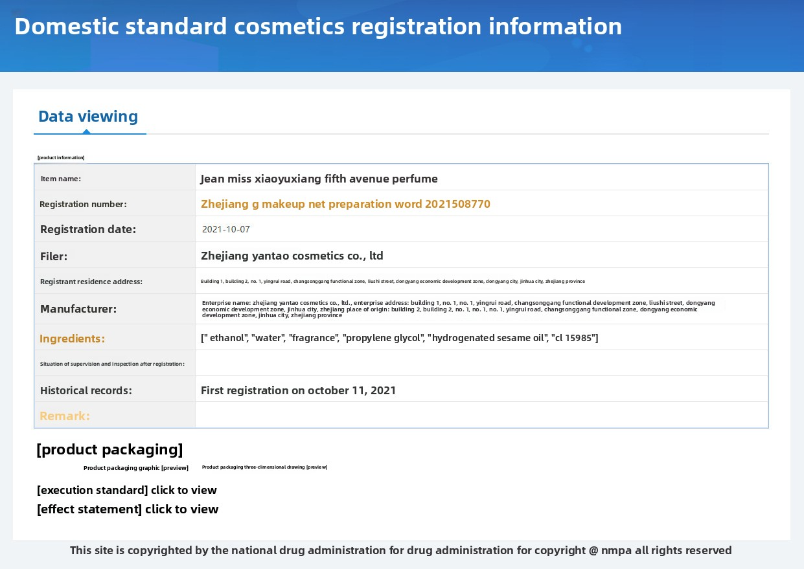Click the product information section label
Screen dimensions: 804x569
pyautogui.click(x=61, y=157)
